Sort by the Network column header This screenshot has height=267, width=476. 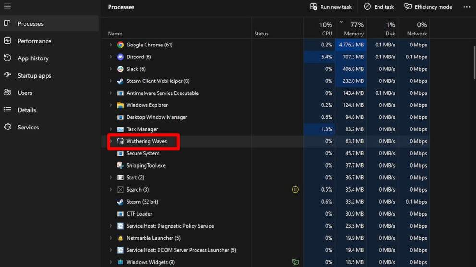(414, 28)
